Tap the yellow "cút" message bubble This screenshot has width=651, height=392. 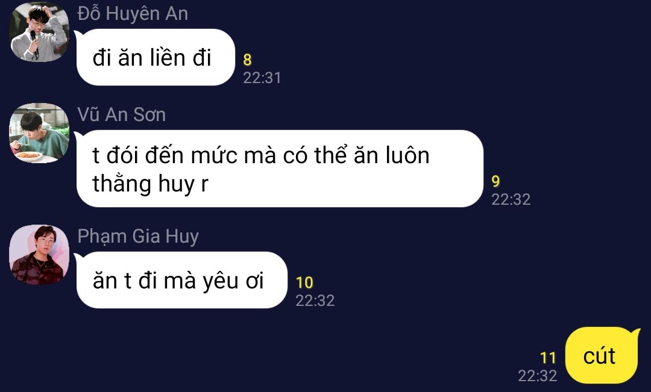point(602,355)
